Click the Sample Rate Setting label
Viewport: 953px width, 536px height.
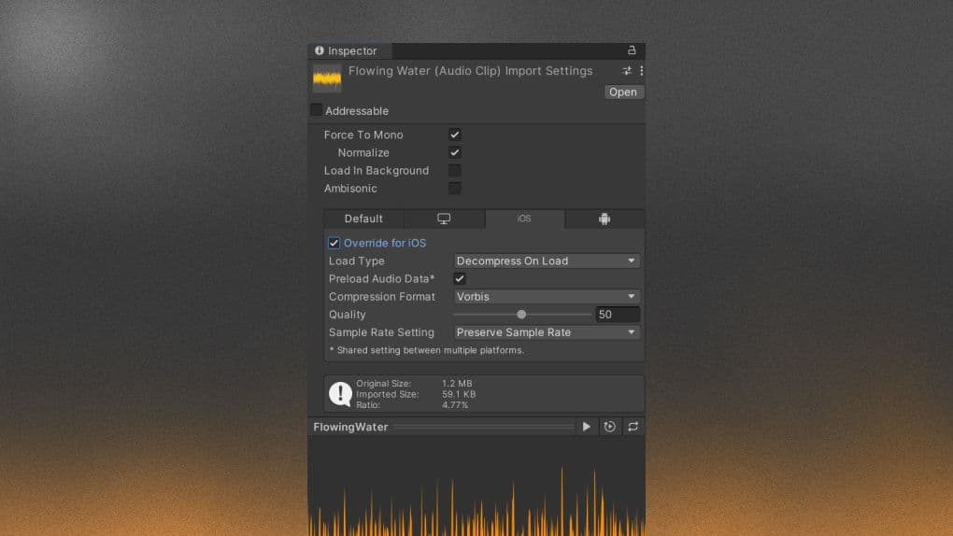pos(381,332)
